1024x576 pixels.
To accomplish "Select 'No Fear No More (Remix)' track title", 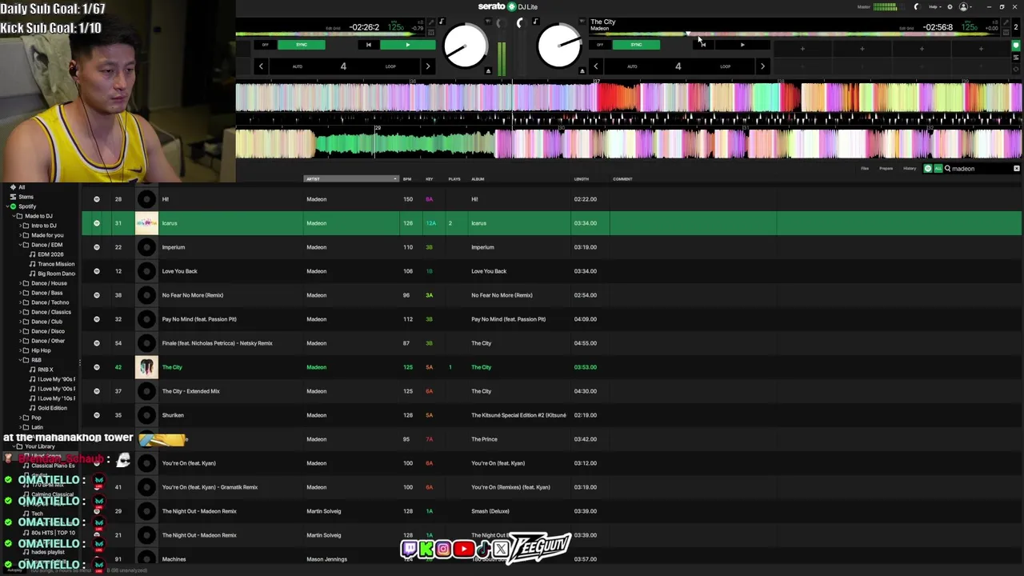I will [x=193, y=295].
